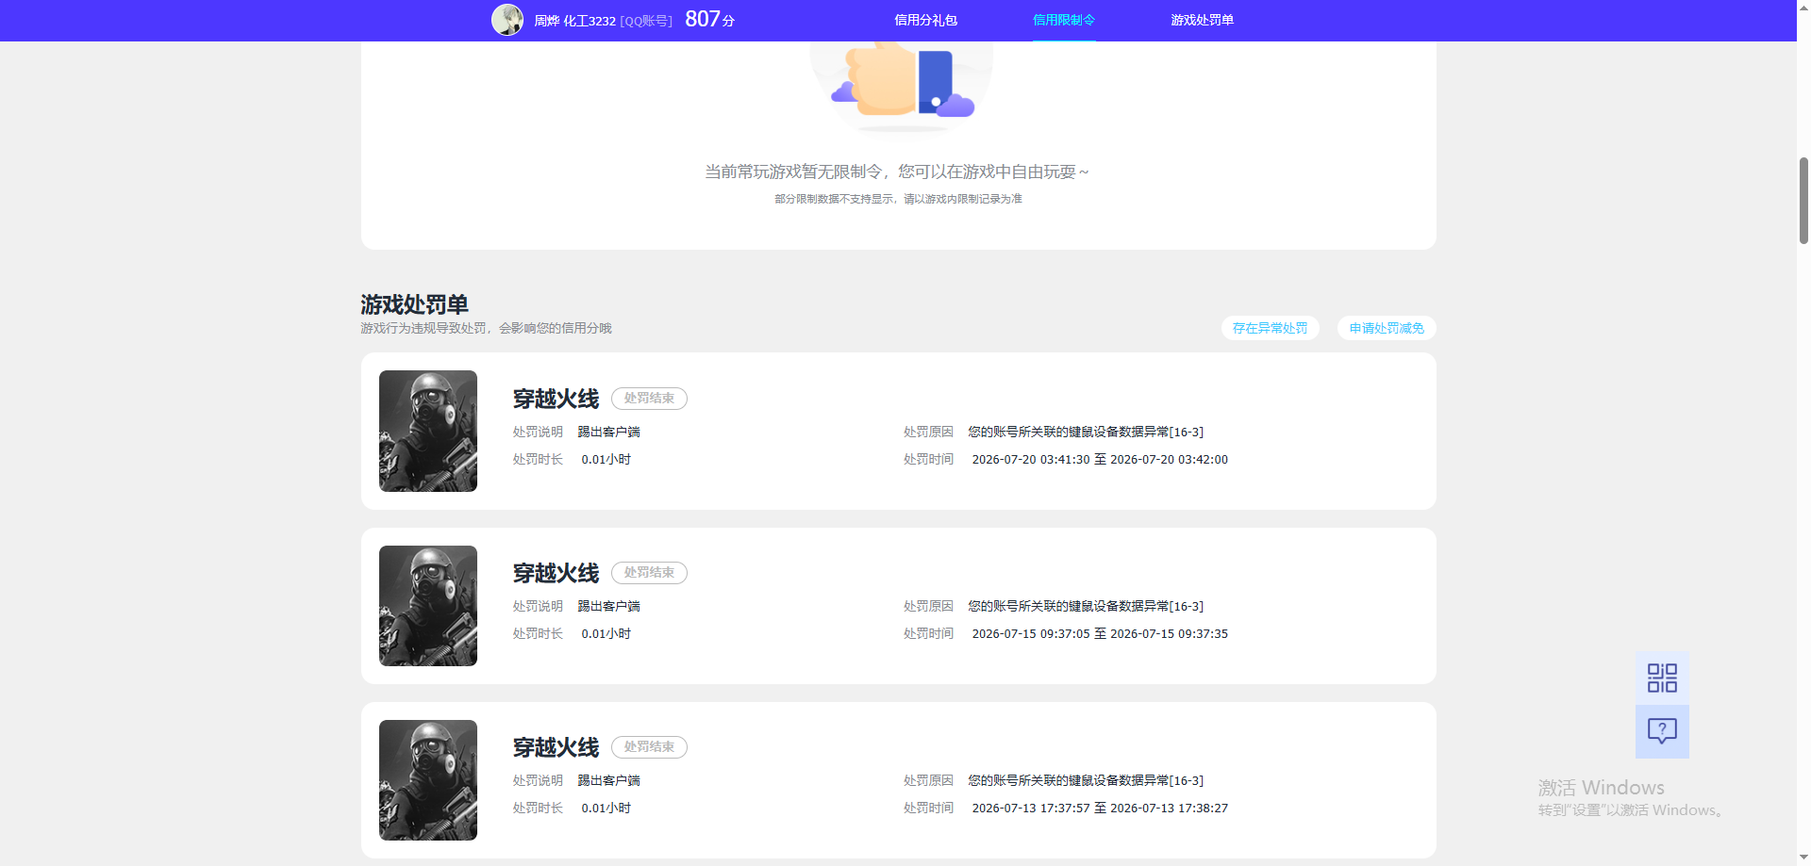Open the game thumbnail for the 2026-07-15 penalty
This screenshot has width=1811, height=866.
[x=428, y=606]
